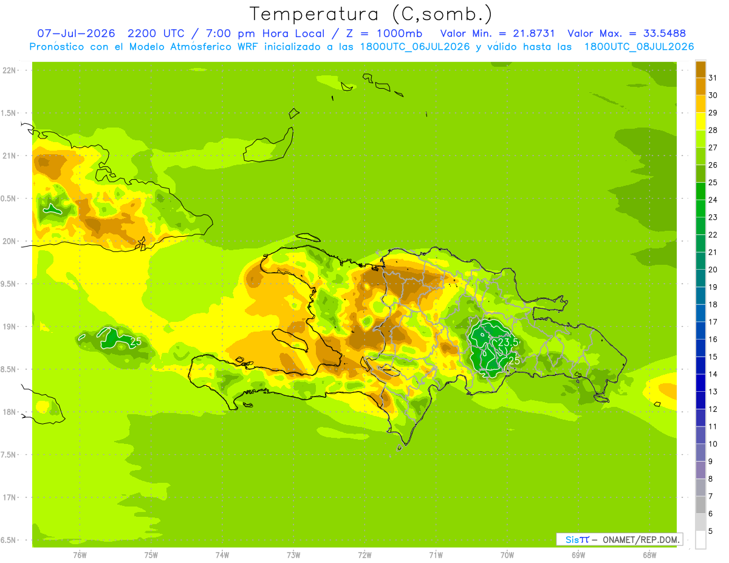Open the SisTT logo link
729x563 pixels.
(577, 539)
